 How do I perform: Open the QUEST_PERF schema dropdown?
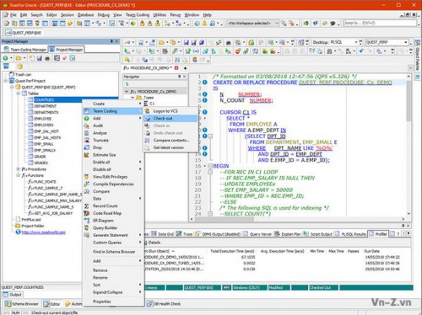click(406, 42)
